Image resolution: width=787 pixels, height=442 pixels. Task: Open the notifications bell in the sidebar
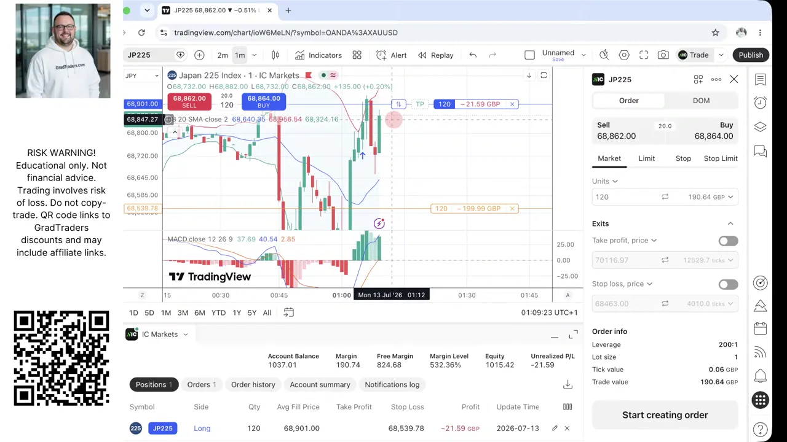click(x=761, y=376)
